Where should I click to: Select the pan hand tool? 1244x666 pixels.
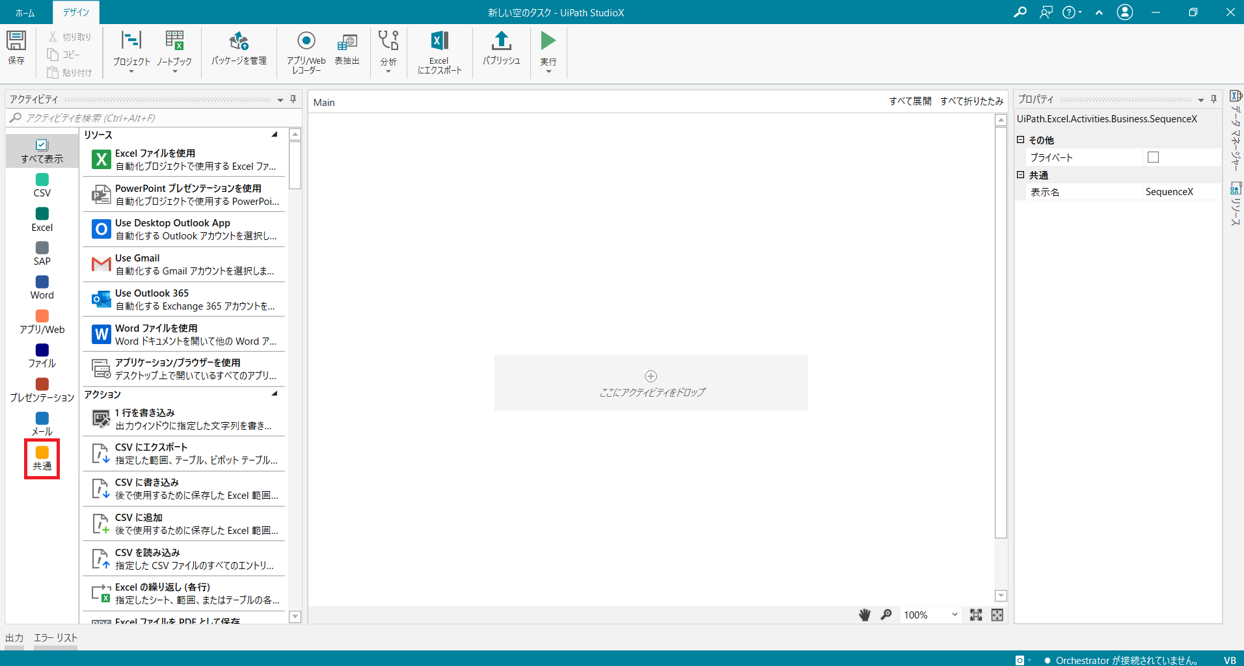pos(865,615)
